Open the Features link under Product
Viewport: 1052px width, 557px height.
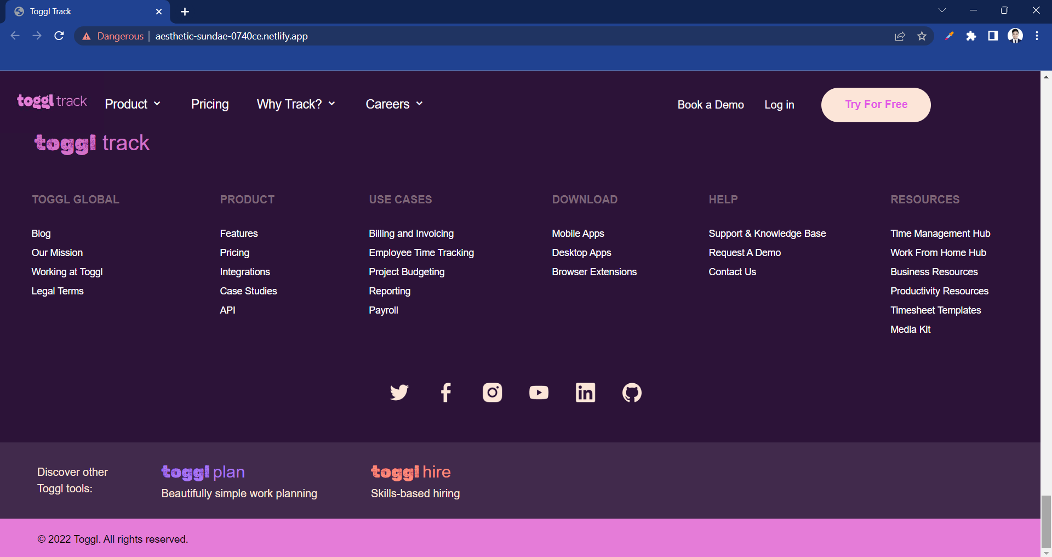[239, 234]
